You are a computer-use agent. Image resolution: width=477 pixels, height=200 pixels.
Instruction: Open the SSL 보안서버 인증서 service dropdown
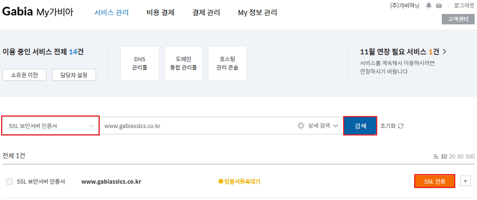[50, 125]
